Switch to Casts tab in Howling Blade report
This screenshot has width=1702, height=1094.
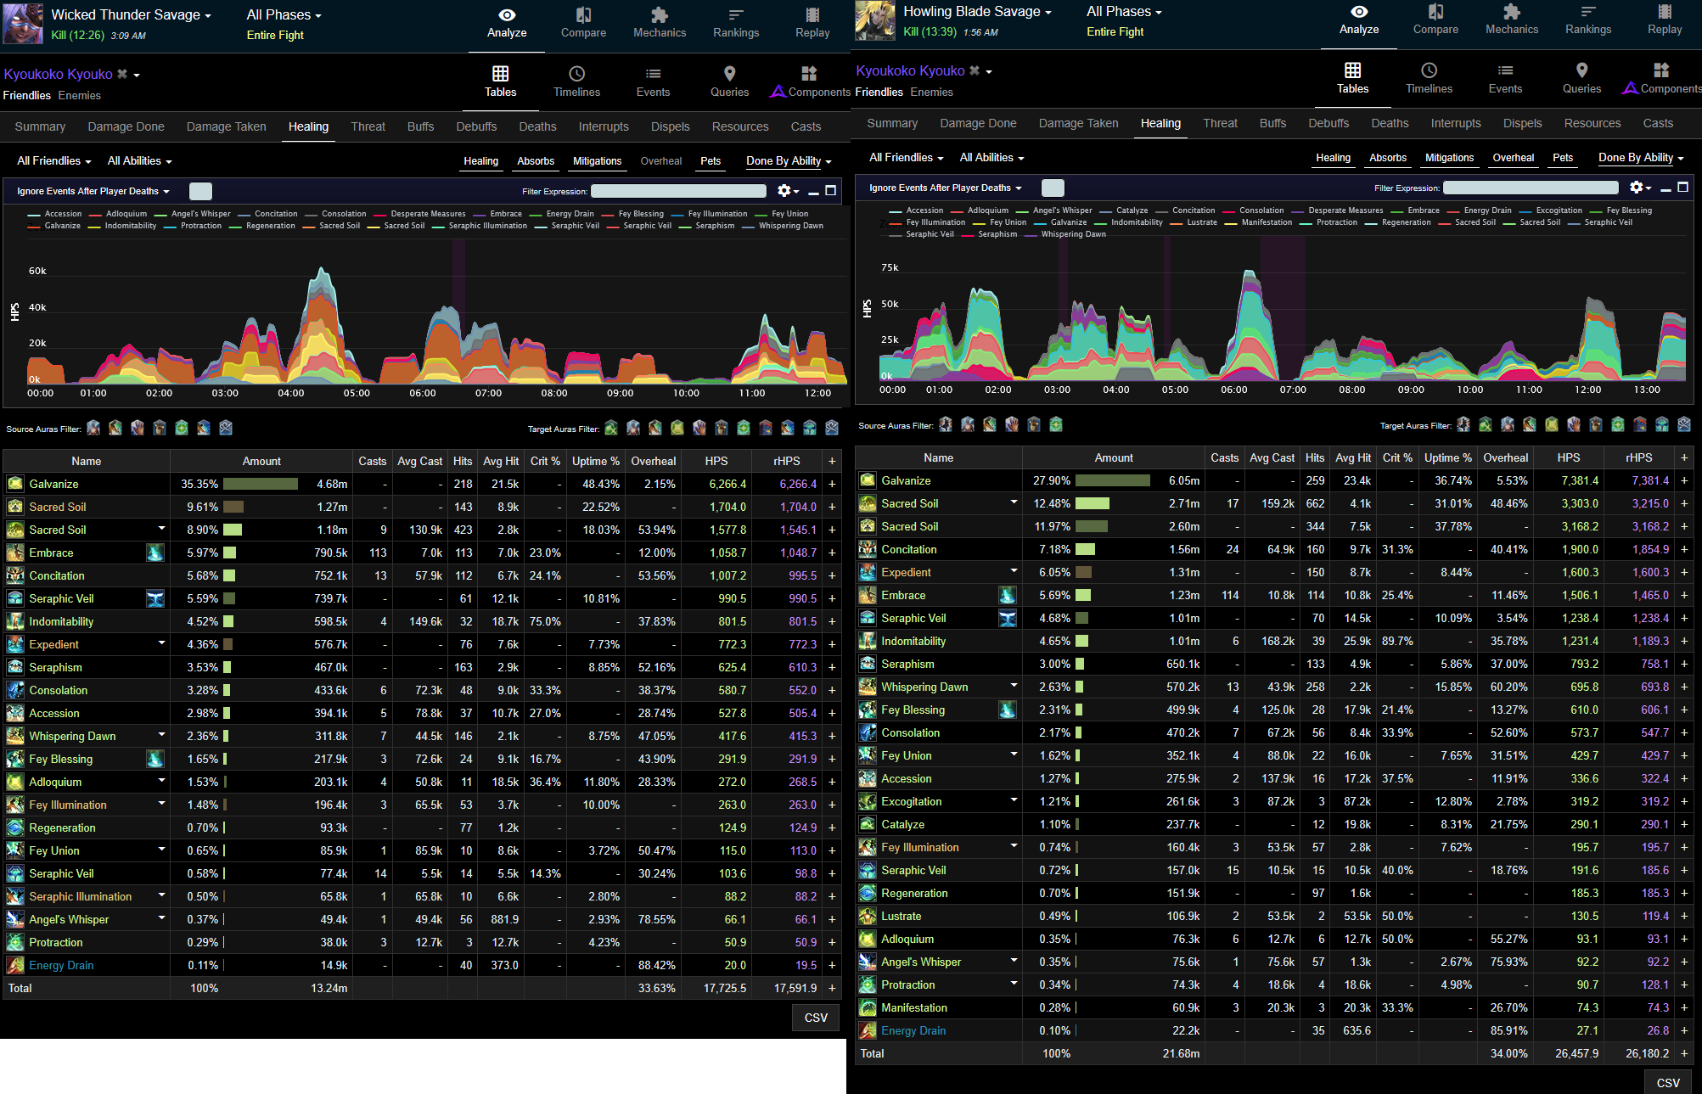[1658, 123]
